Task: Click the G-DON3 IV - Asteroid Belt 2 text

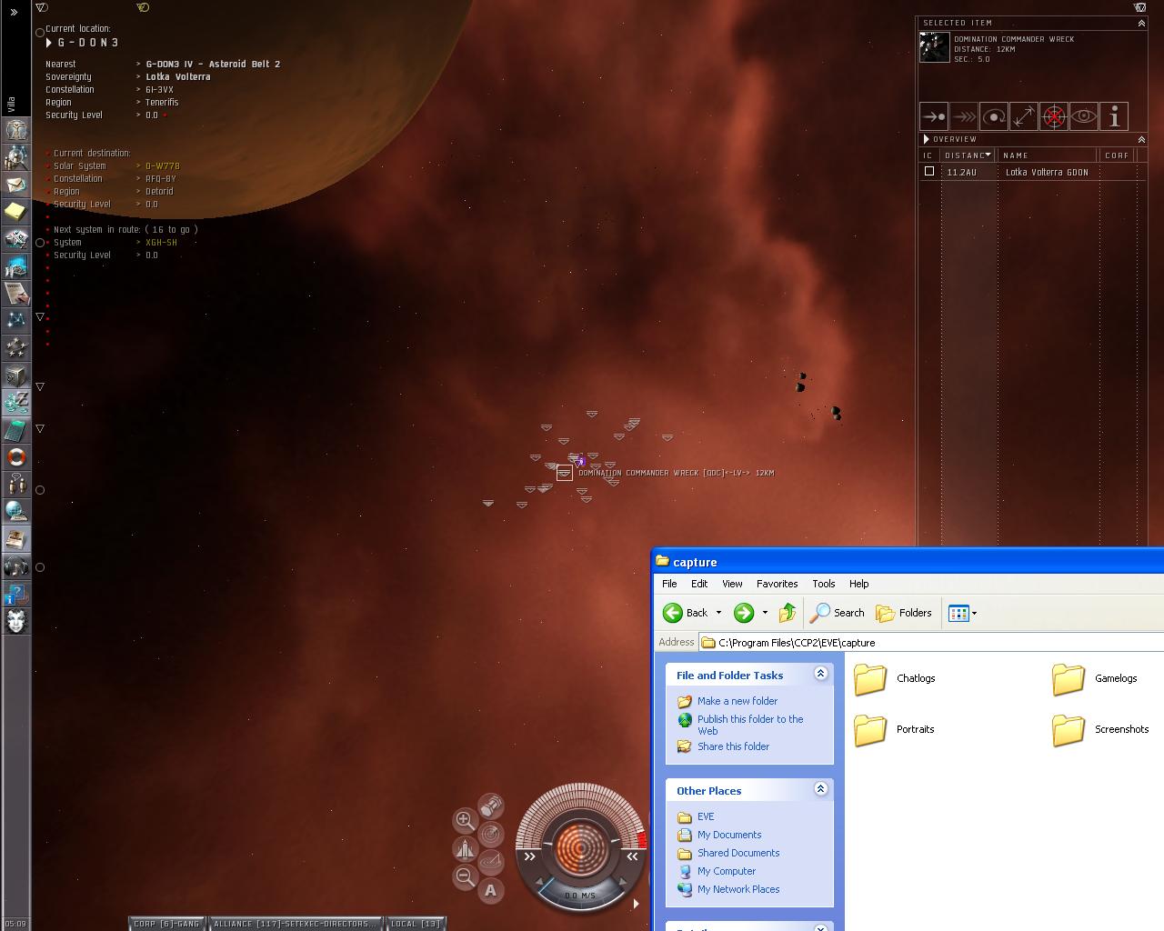Action: (213, 65)
